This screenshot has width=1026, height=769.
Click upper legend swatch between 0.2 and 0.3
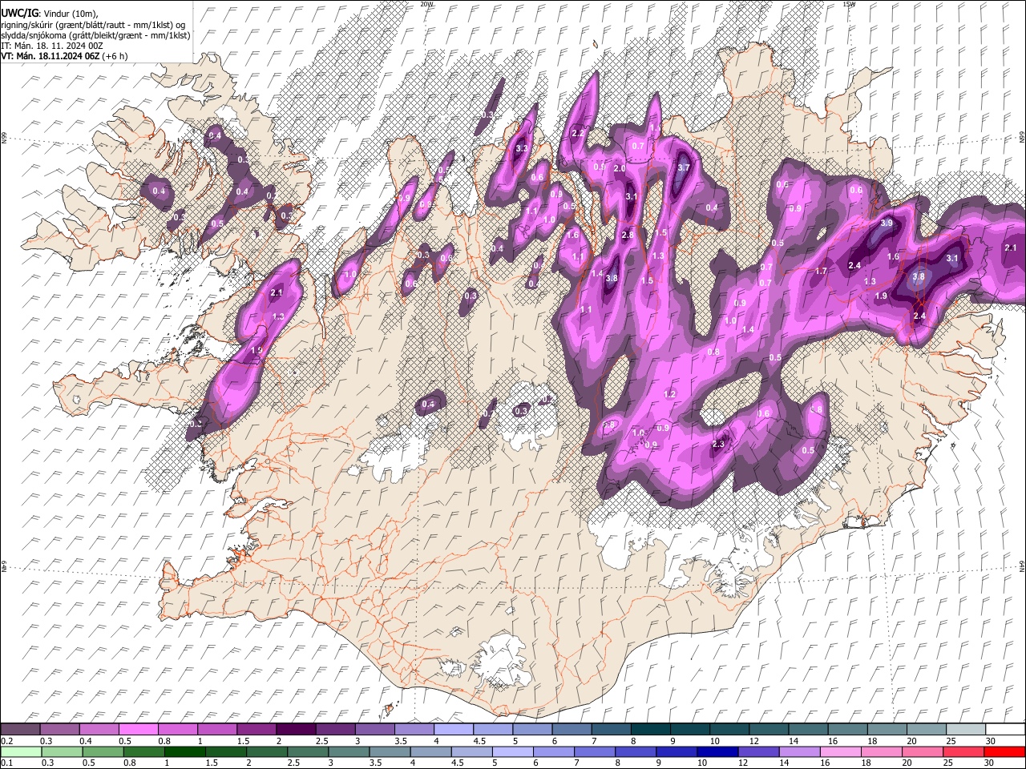(x=20, y=729)
